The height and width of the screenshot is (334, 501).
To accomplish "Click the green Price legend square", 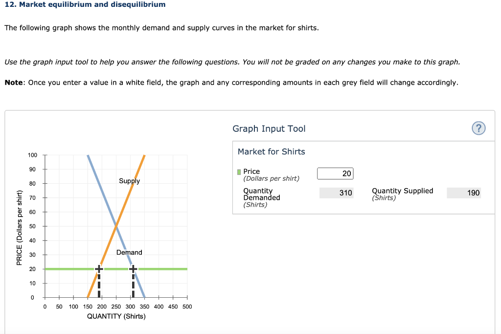I will pos(238,171).
